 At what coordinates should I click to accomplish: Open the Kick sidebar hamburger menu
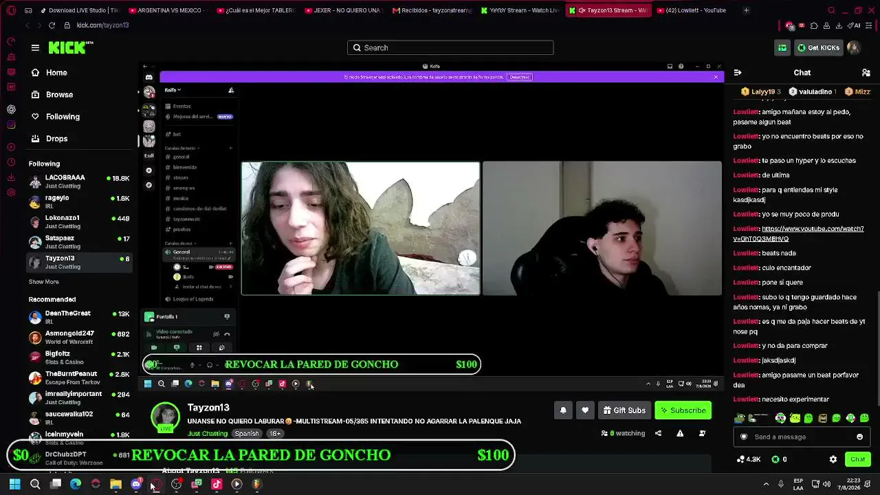[x=35, y=47]
